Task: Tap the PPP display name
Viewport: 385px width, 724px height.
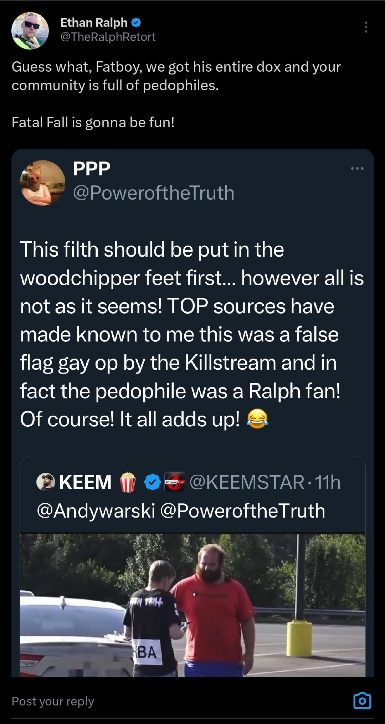Action: [x=92, y=169]
